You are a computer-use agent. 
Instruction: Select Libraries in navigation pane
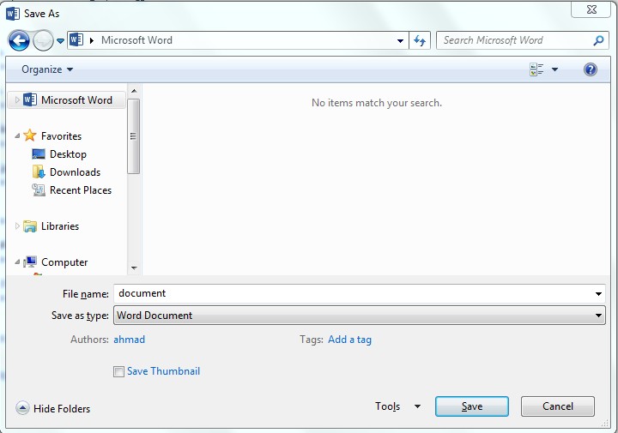pos(60,226)
